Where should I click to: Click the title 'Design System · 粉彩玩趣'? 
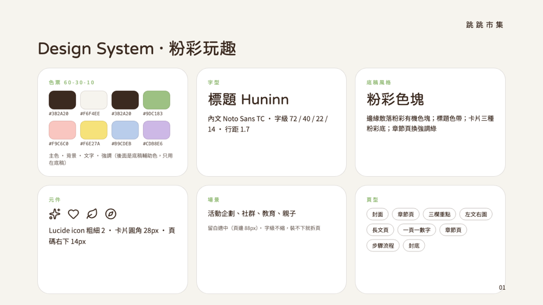click(137, 49)
